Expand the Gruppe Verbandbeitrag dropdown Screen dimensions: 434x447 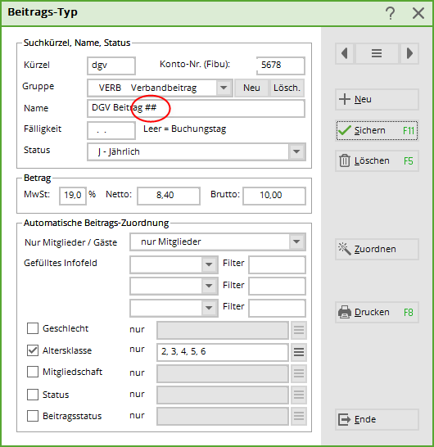224,88
